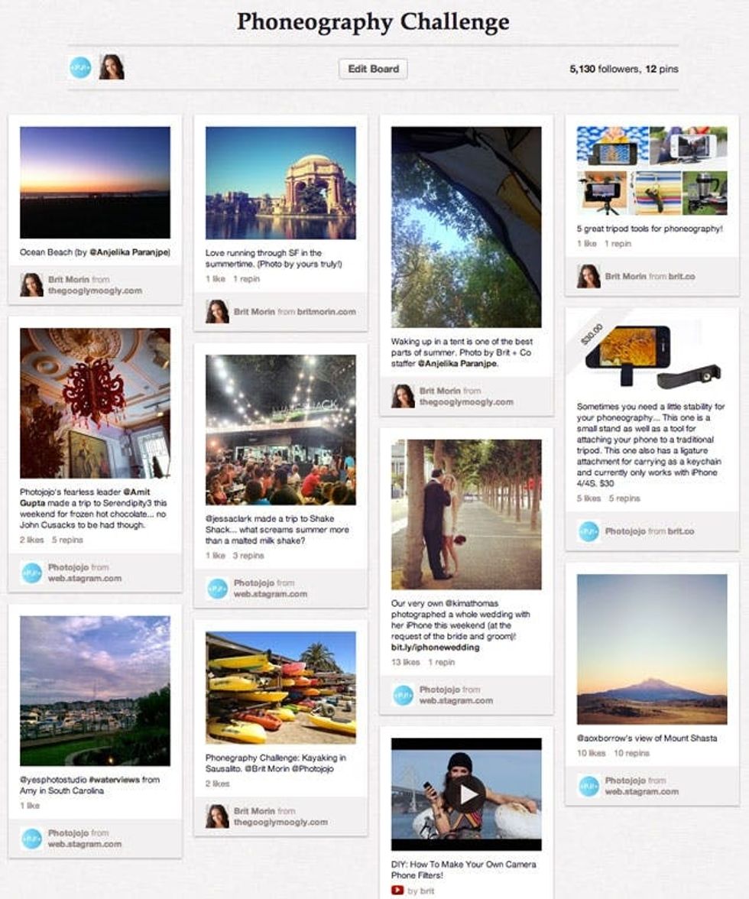Click the Photojojo avatar in board header
749x899 pixels.
pos(80,67)
